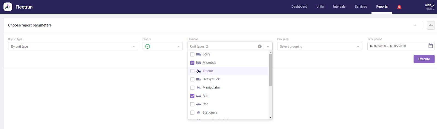Switch to the Intervals tab
This screenshot has width=437, height=129.
(339, 7)
